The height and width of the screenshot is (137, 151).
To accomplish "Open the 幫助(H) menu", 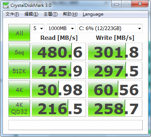I will (70, 14).
